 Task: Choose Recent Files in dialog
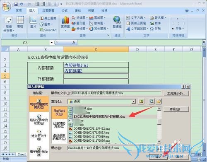(x=60, y=137)
